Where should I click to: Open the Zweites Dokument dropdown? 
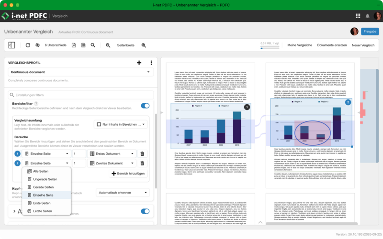point(112,163)
